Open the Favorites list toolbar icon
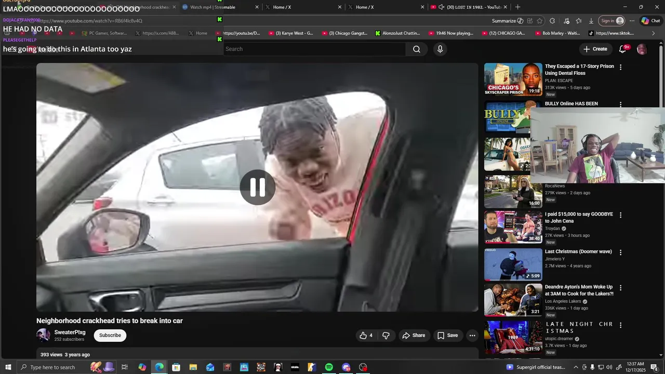Image resolution: width=665 pixels, height=374 pixels. [x=578, y=21]
